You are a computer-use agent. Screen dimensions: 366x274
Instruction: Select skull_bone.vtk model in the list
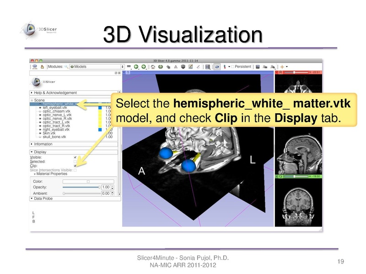(54, 137)
